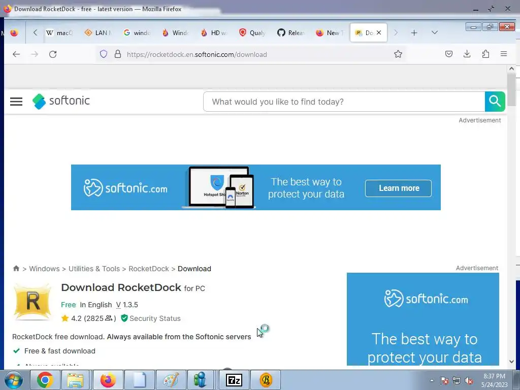Click the network tray icon
Image resolution: width=520 pixels, height=390 pixels.
click(457, 381)
